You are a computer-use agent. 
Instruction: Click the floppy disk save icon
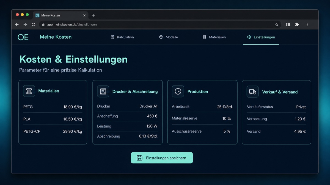click(x=140, y=158)
